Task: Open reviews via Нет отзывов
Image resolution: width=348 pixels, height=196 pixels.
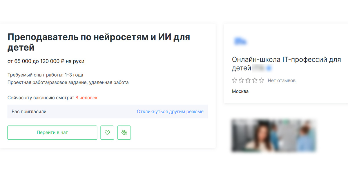Action: click(x=281, y=80)
